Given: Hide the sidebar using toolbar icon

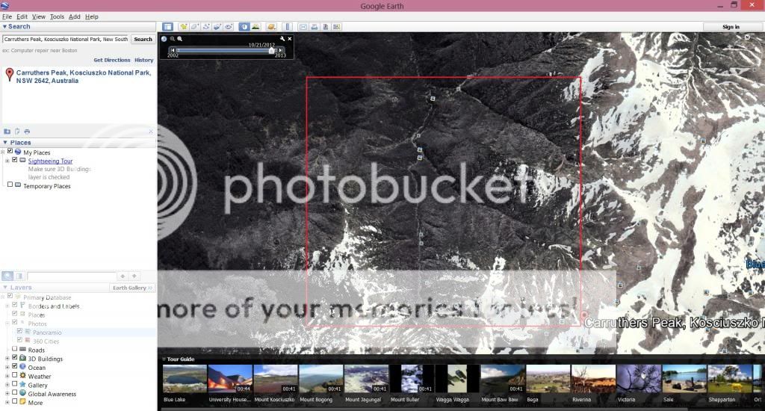Looking at the screenshot, I should click(x=168, y=27).
